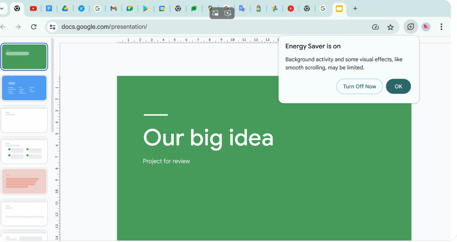The width and height of the screenshot is (457, 242).
Task: Open the Chrome profile avatar
Action: (426, 27)
